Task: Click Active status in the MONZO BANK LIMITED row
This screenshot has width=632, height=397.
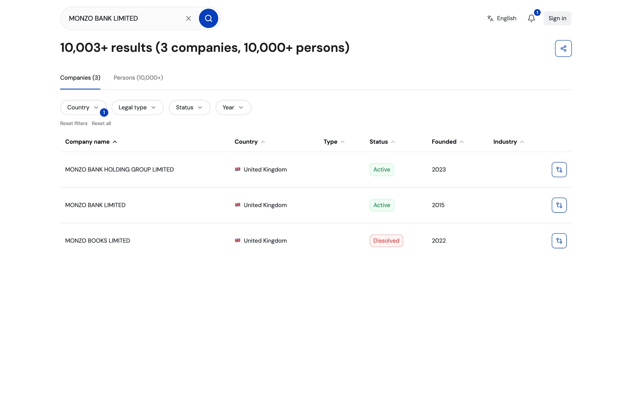Action: click(x=382, y=205)
